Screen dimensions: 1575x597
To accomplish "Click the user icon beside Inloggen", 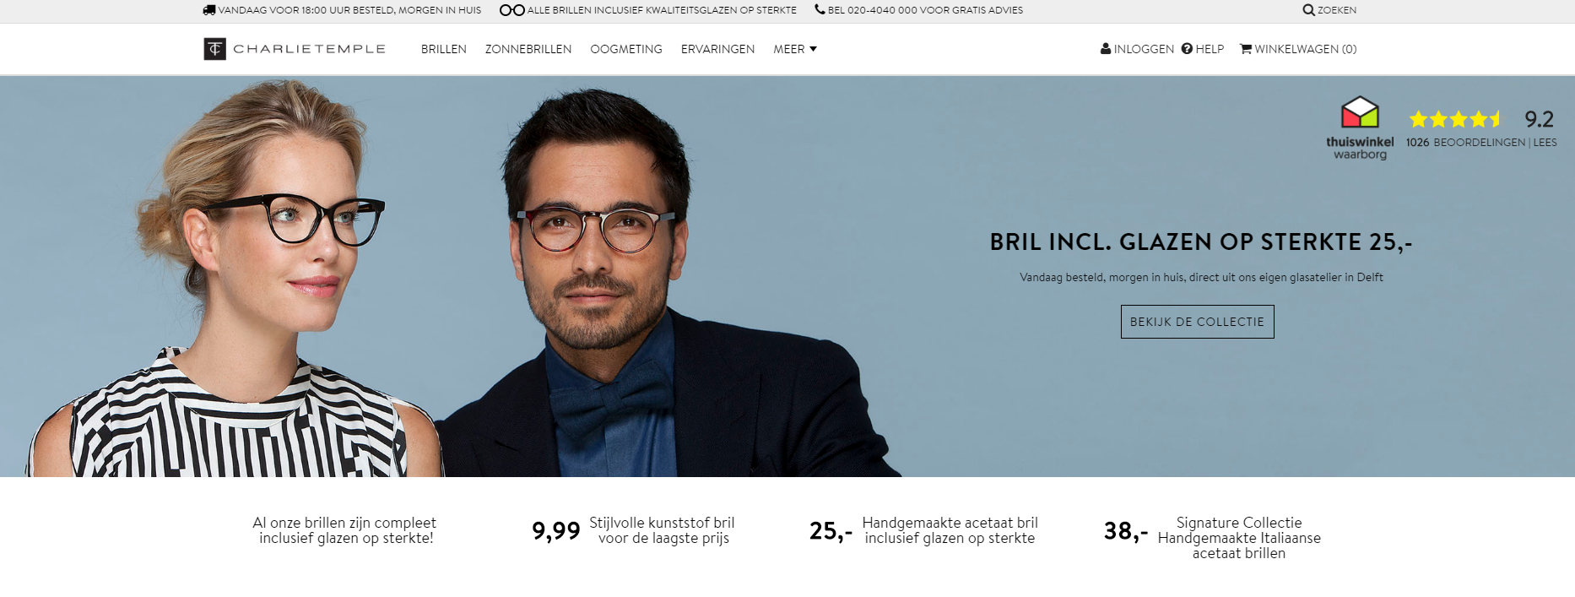I will pos(1106,49).
